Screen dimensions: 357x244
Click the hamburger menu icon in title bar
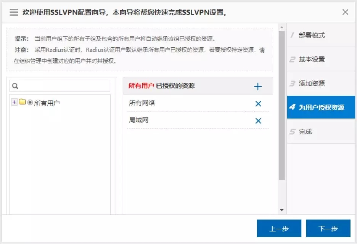[x=14, y=12]
